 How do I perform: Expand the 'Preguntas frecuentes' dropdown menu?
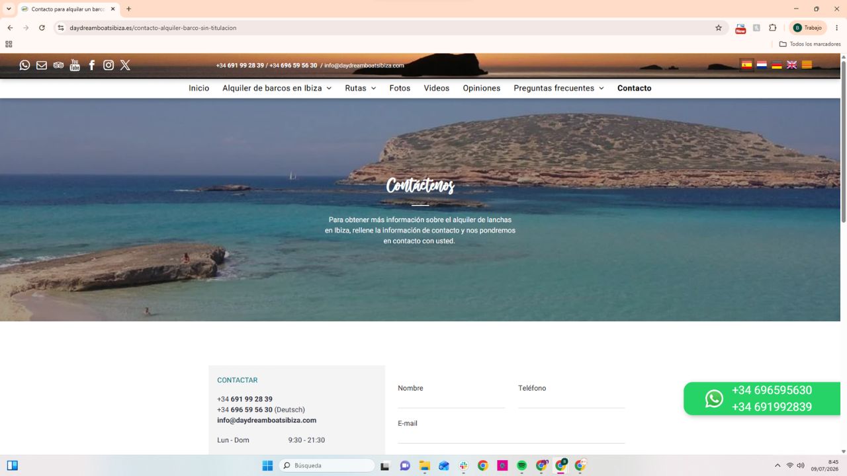point(558,88)
